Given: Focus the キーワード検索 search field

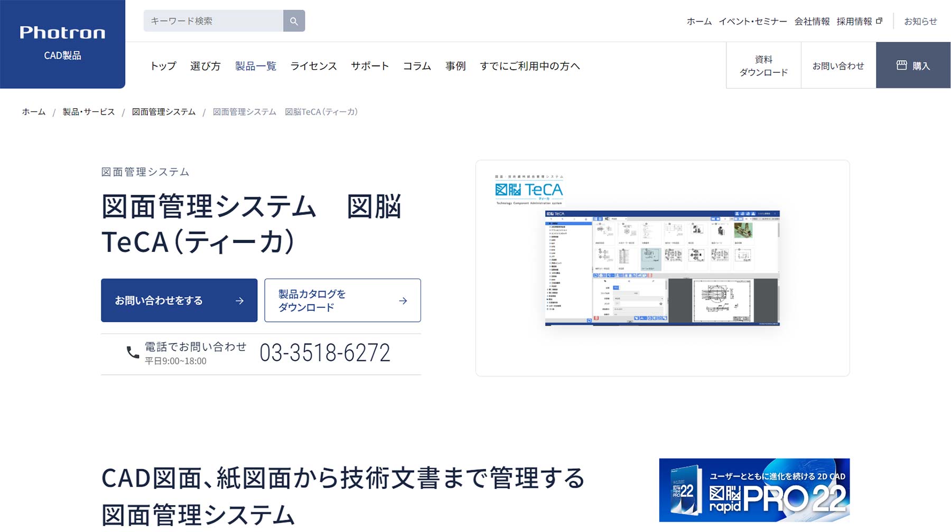Looking at the screenshot, I should [x=213, y=21].
